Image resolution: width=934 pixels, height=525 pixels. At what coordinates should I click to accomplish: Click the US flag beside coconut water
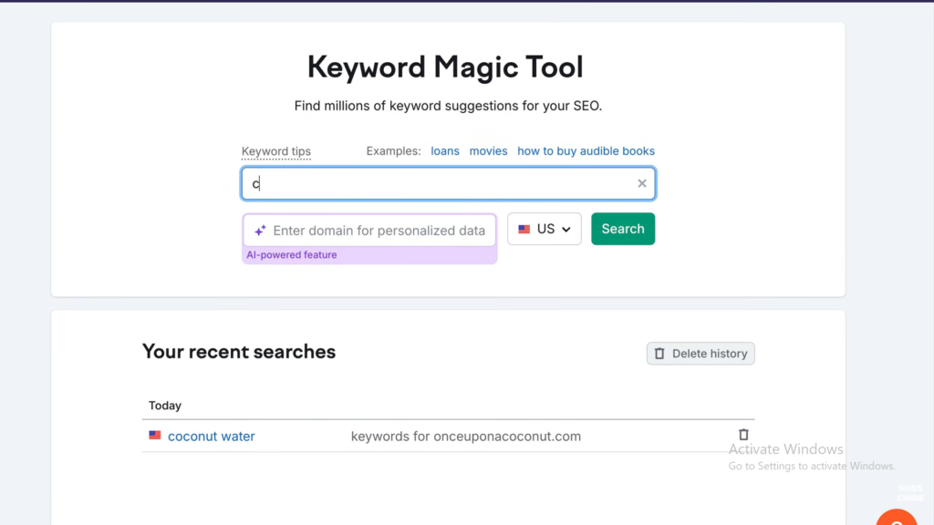click(155, 436)
